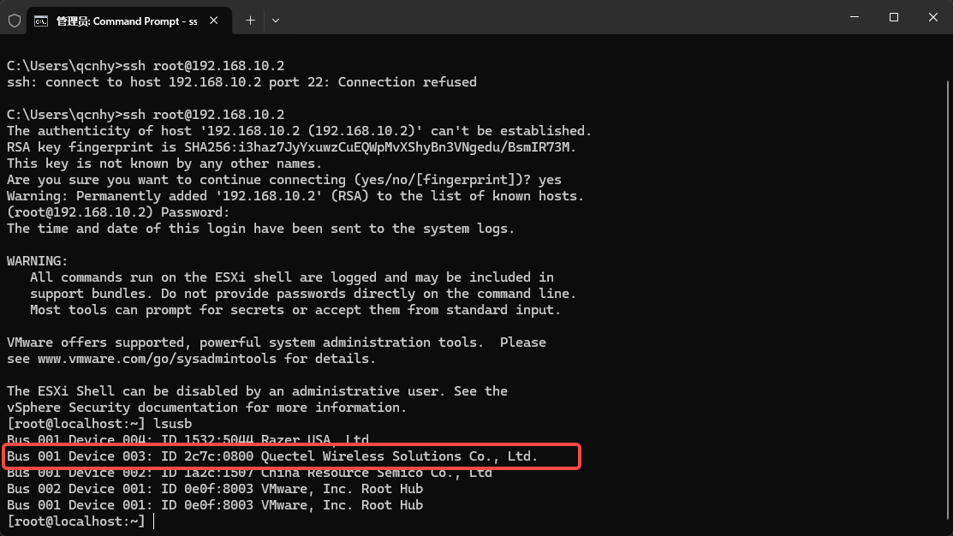
Task: Click the bottom [root@localhost:~] prompt cursor
Action: click(x=154, y=521)
